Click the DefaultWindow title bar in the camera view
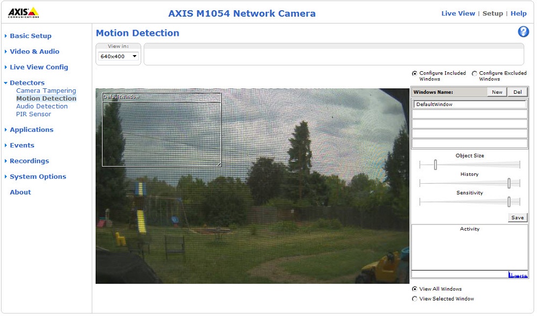Image resolution: width=537 pixels, height=316 pixels. pyautogui.click(x=162, y=97)
